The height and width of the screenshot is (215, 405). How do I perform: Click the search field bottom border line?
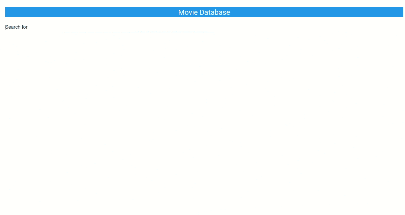pos(104,31)
